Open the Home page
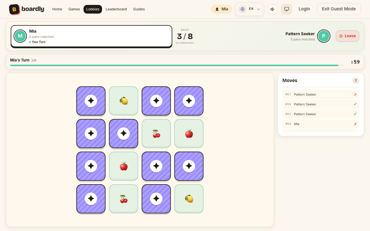This screenshot has height=231, width=370. [x=57, y=9]
